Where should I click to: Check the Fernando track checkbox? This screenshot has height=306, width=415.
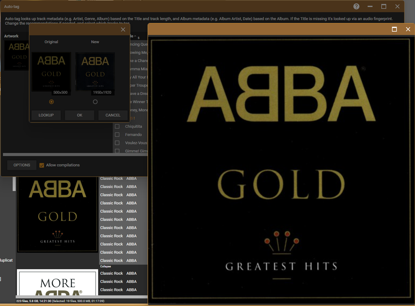point(117,135)
